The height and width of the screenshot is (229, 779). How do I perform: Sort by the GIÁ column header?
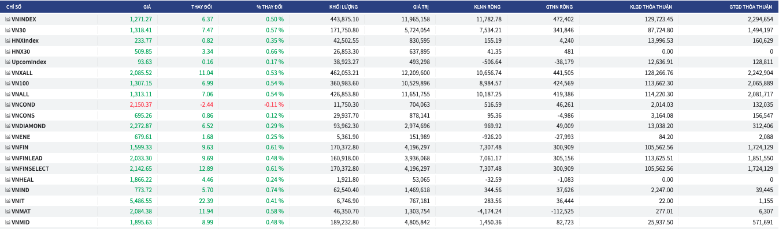147,6
